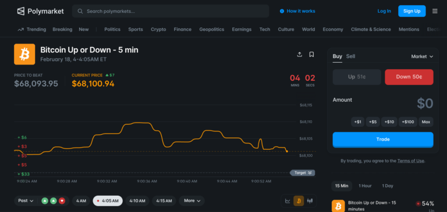Viewport: 447px width, 212px height.
Task: Select the Bitcoin price chart icon
Action: pos(299,201)
